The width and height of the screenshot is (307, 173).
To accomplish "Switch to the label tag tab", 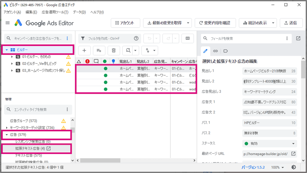I will click(x=226, y=51).
